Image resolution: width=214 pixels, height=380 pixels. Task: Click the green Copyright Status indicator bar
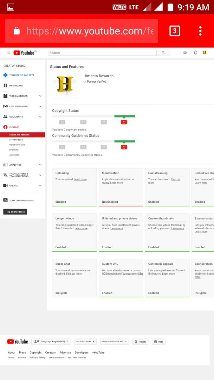pos(125,116)
